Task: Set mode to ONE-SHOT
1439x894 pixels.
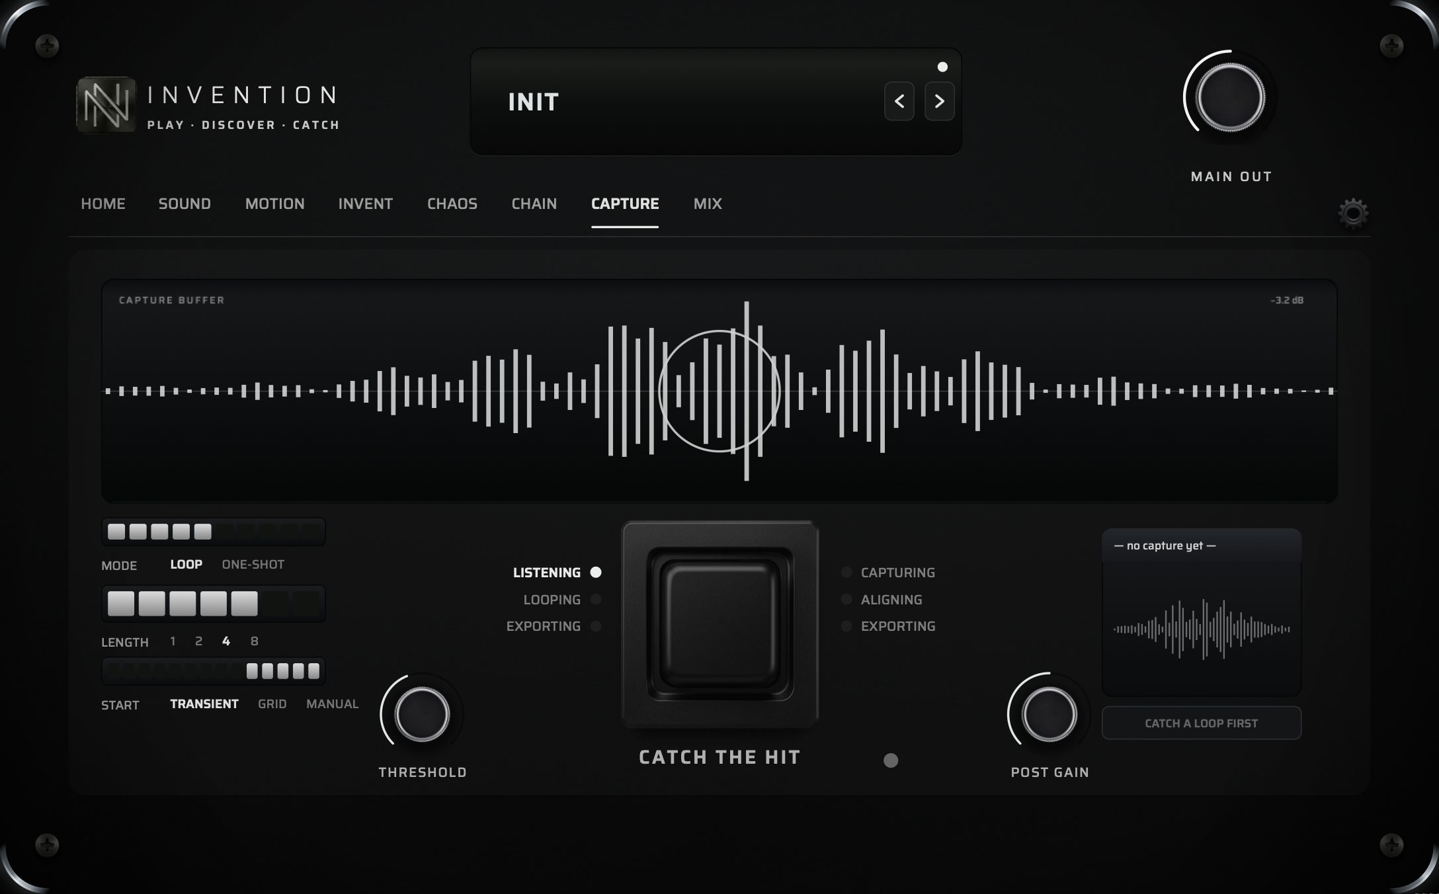Action: 253,565
